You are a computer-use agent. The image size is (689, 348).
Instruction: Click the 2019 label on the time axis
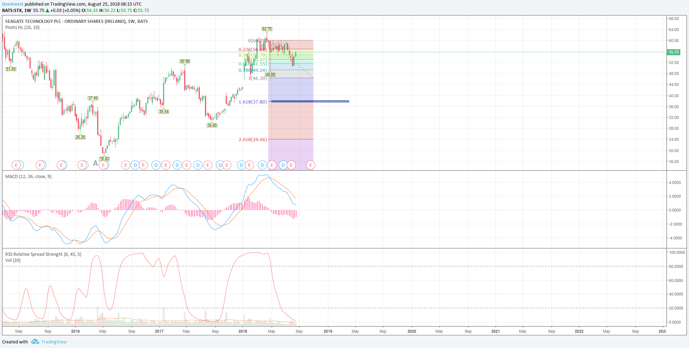(328, 331)
